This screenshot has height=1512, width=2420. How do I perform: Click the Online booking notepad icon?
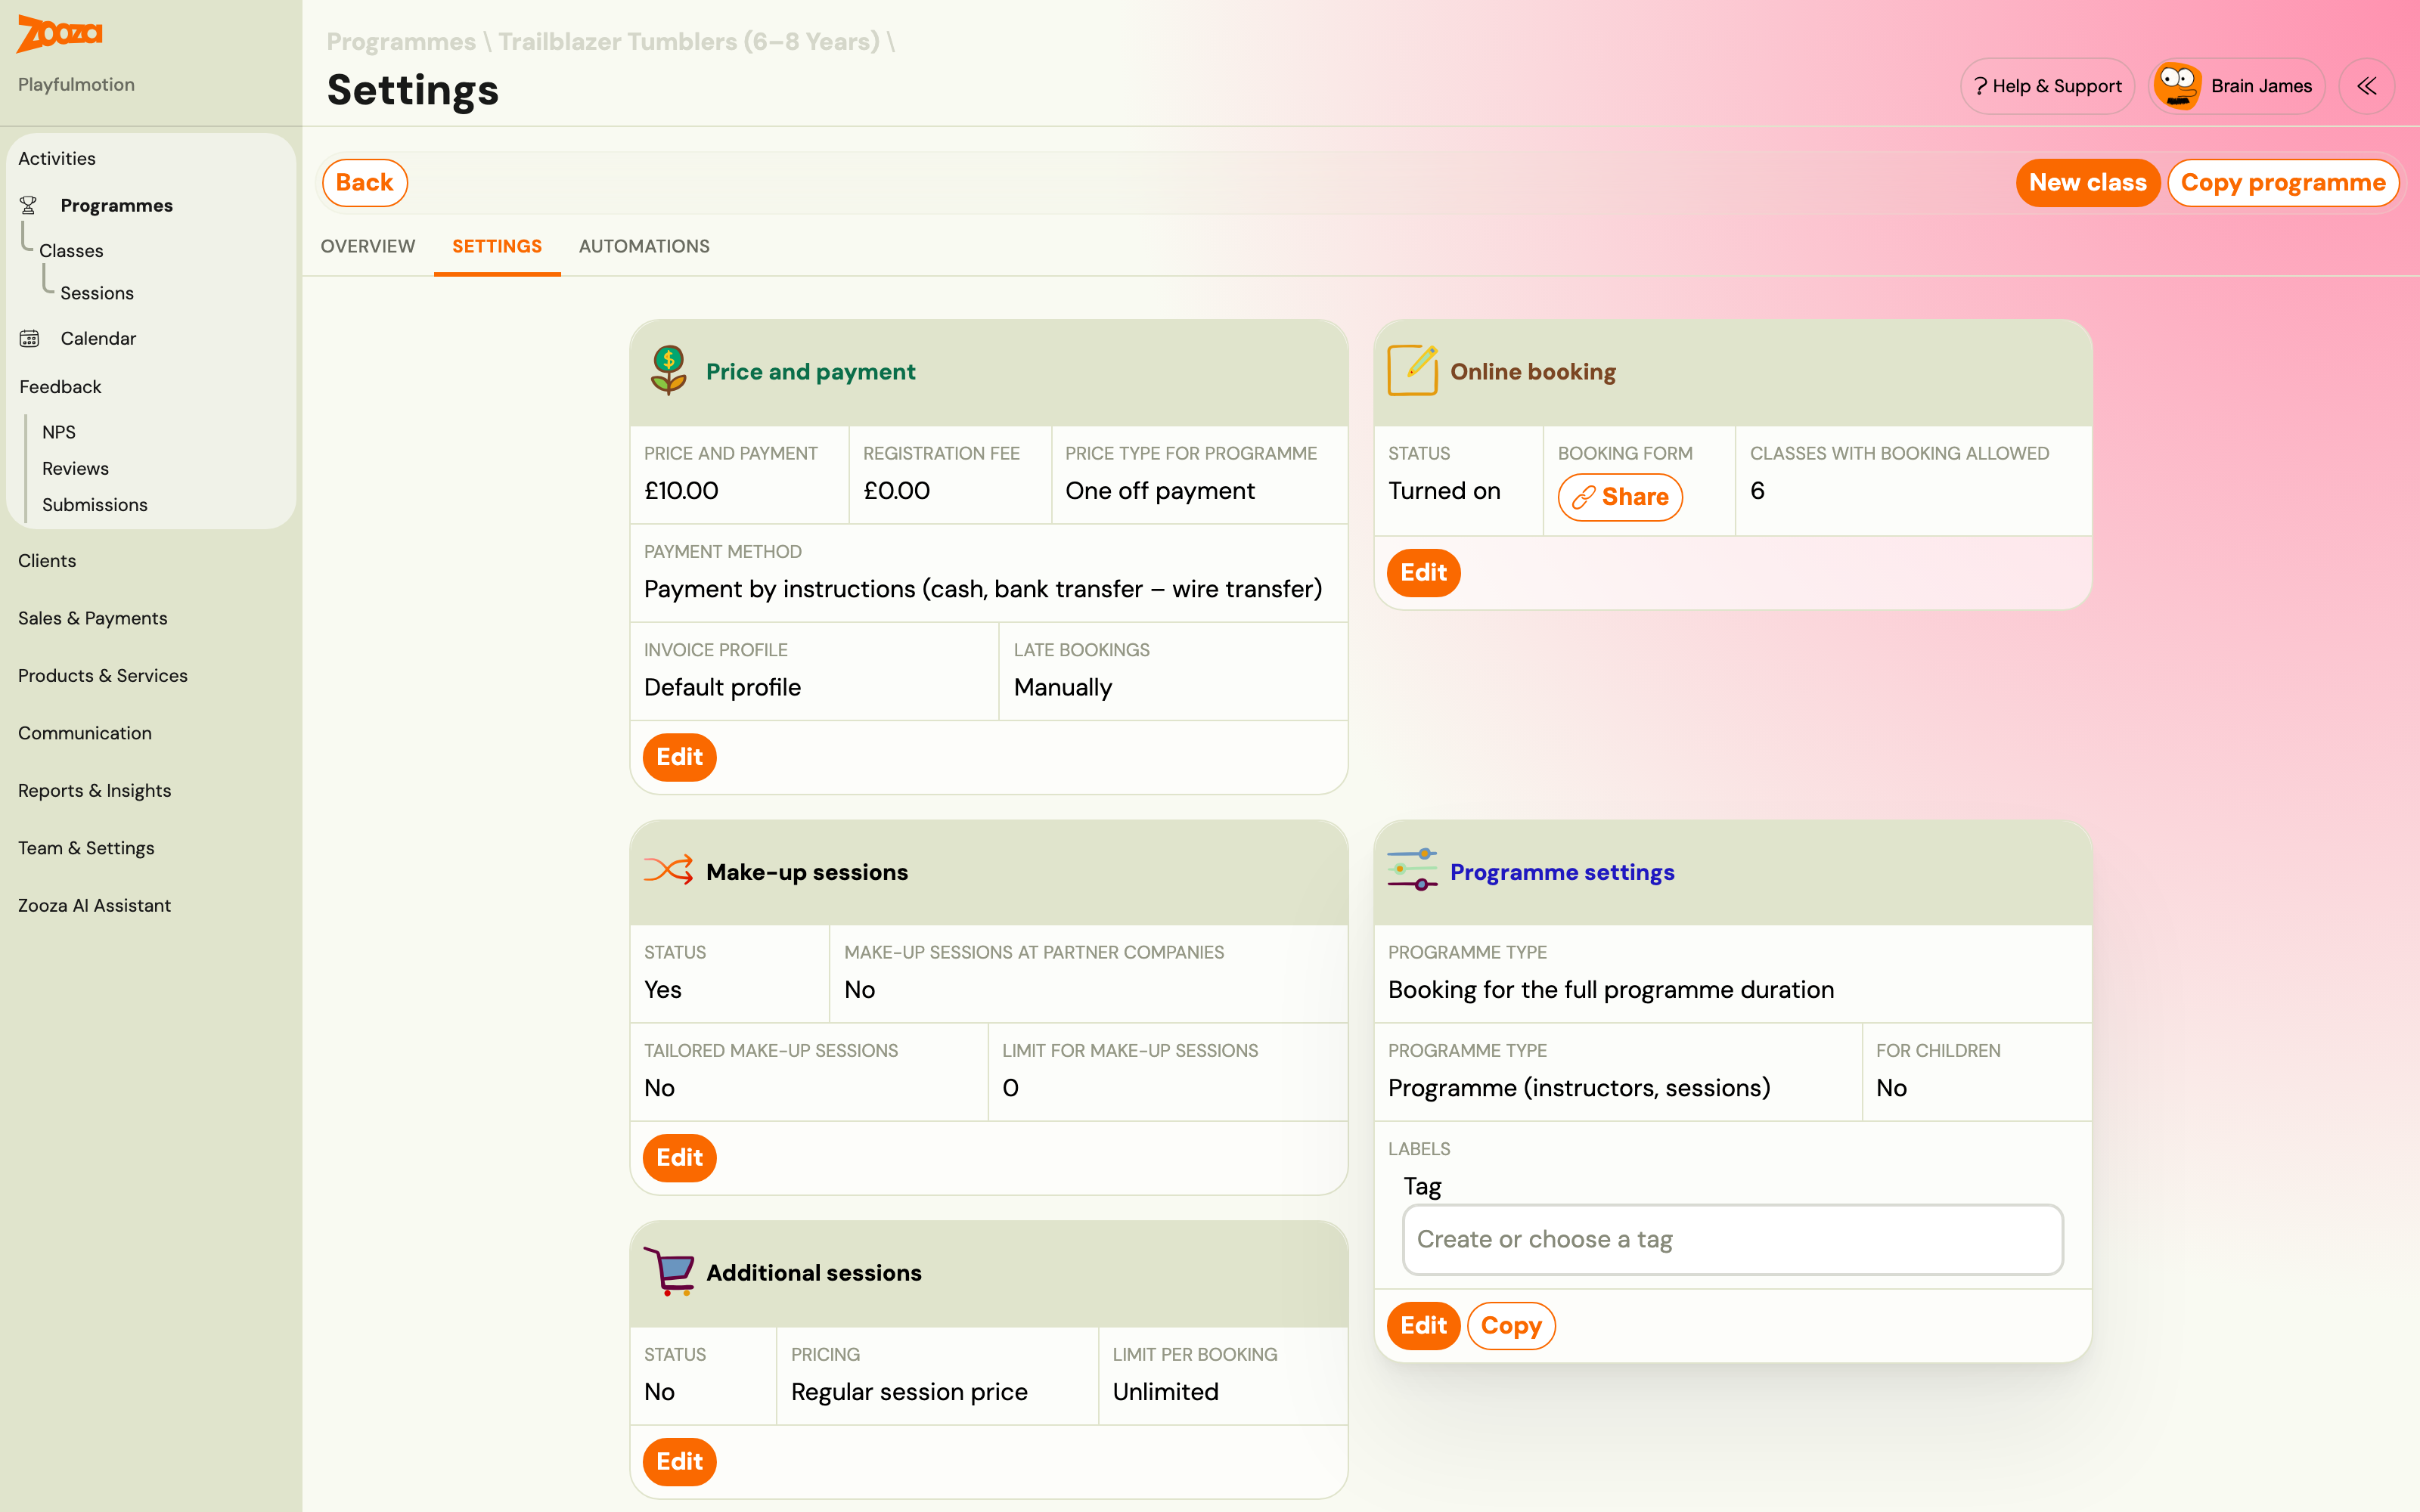[x=1412, y=370]
